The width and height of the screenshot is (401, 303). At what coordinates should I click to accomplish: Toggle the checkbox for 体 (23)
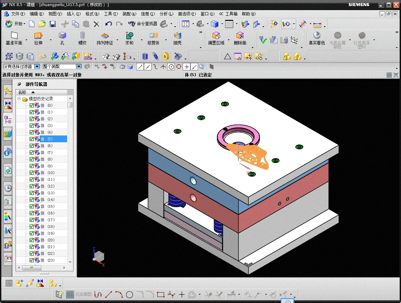pos(32,260)
